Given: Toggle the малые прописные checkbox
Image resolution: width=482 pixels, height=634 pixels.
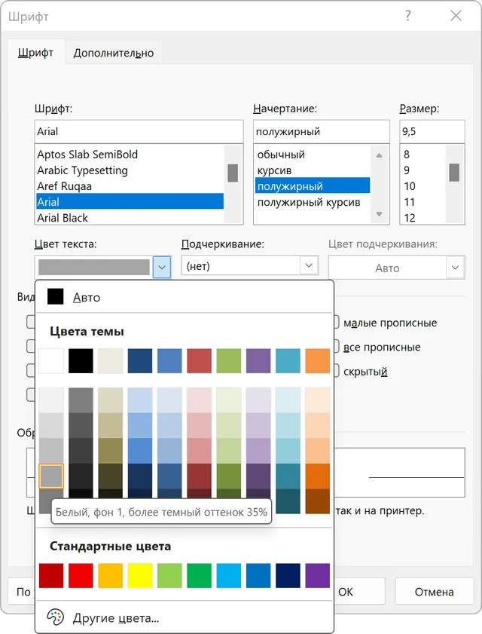Looking at the screenshot, I should click(x=336, y=322).
